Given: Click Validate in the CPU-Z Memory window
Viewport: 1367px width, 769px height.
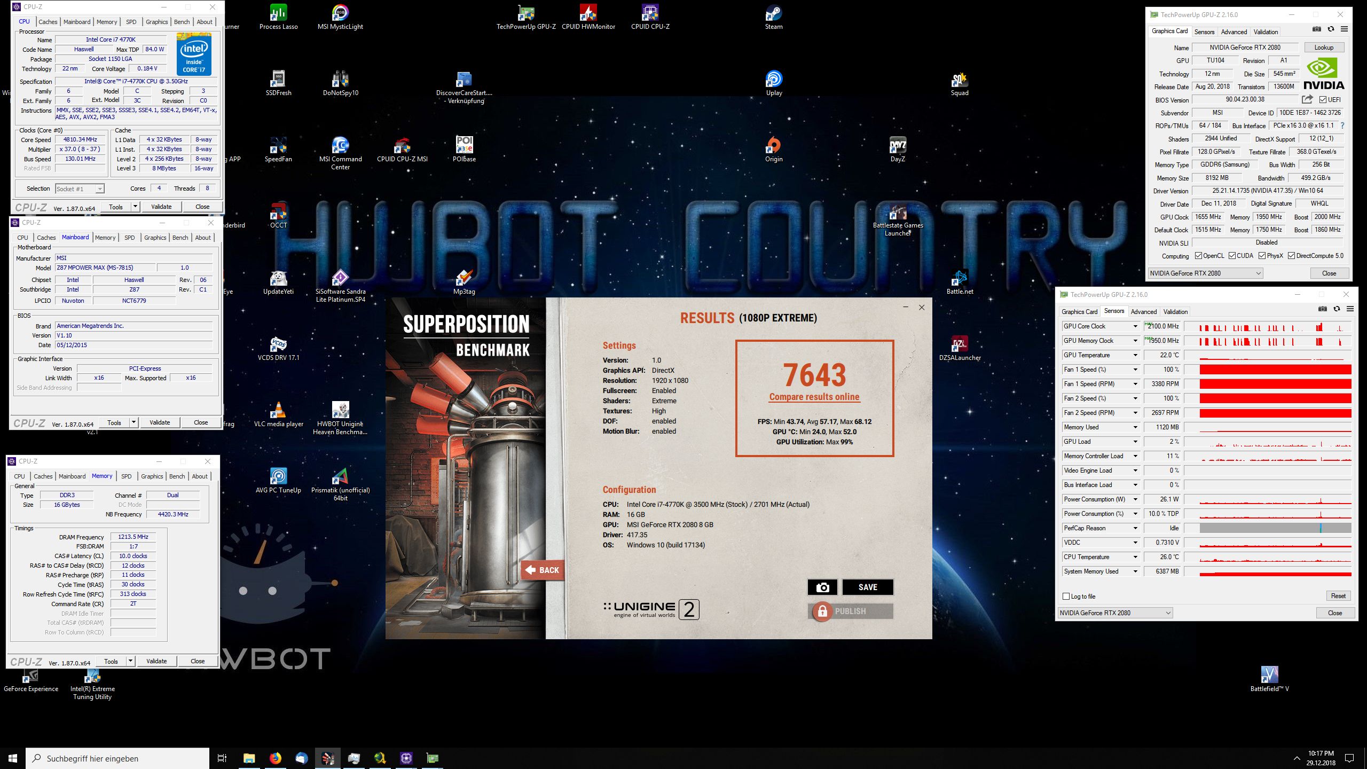Looking at the screenshot, I should [x=156, y=661].
